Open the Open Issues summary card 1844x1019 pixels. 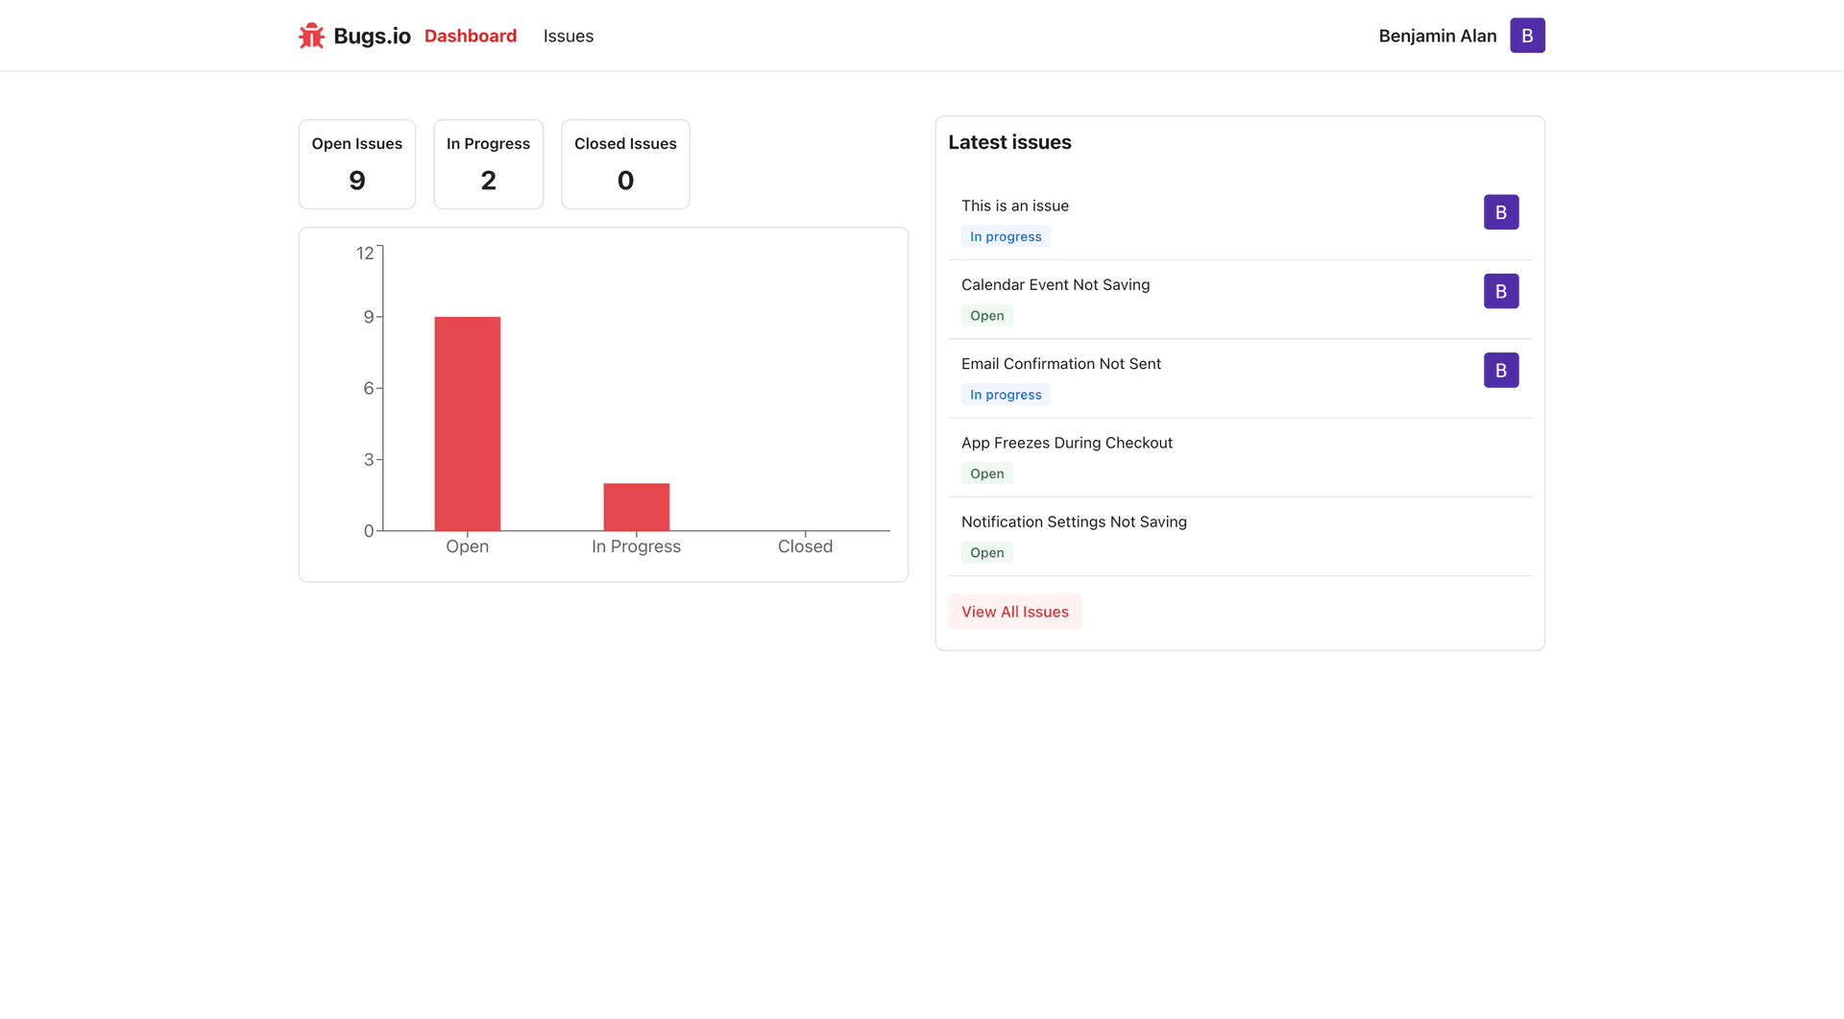[357, 164]
